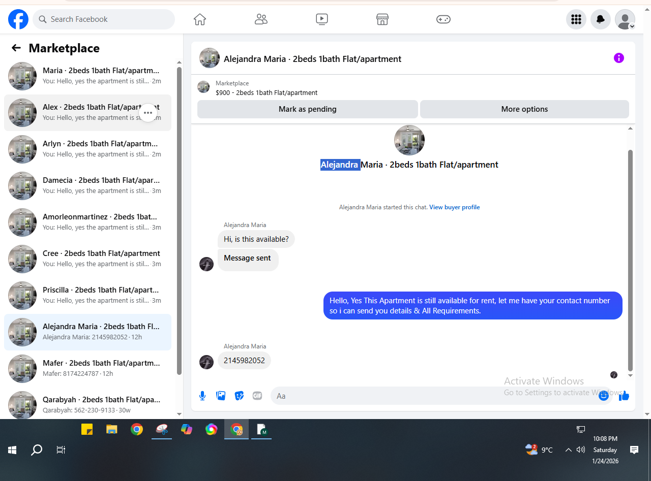Open the Arlyn apartment conversation

point(87,149)
